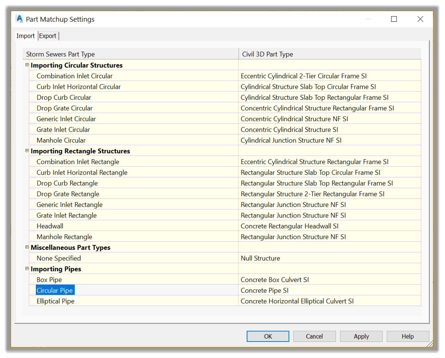Click the Autodesk app icon in title bar

click(x=19, y=19)
